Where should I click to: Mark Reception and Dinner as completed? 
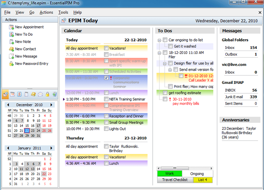click(106, 116)
